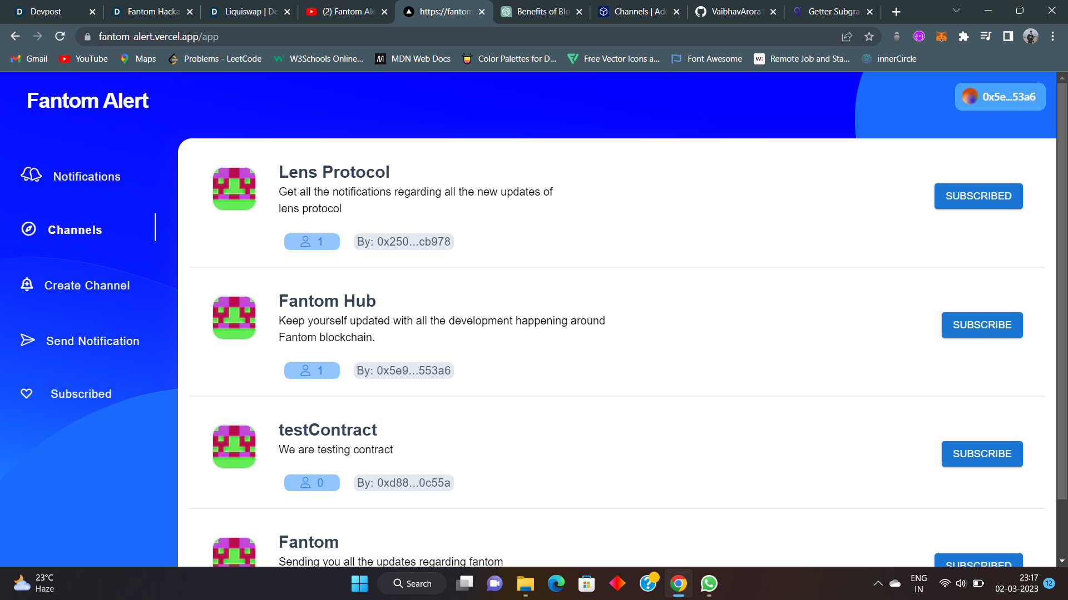This screenshot has height=600, width=1068.
Task: Subscribe to the testContract channel
Action: point(981,454)
